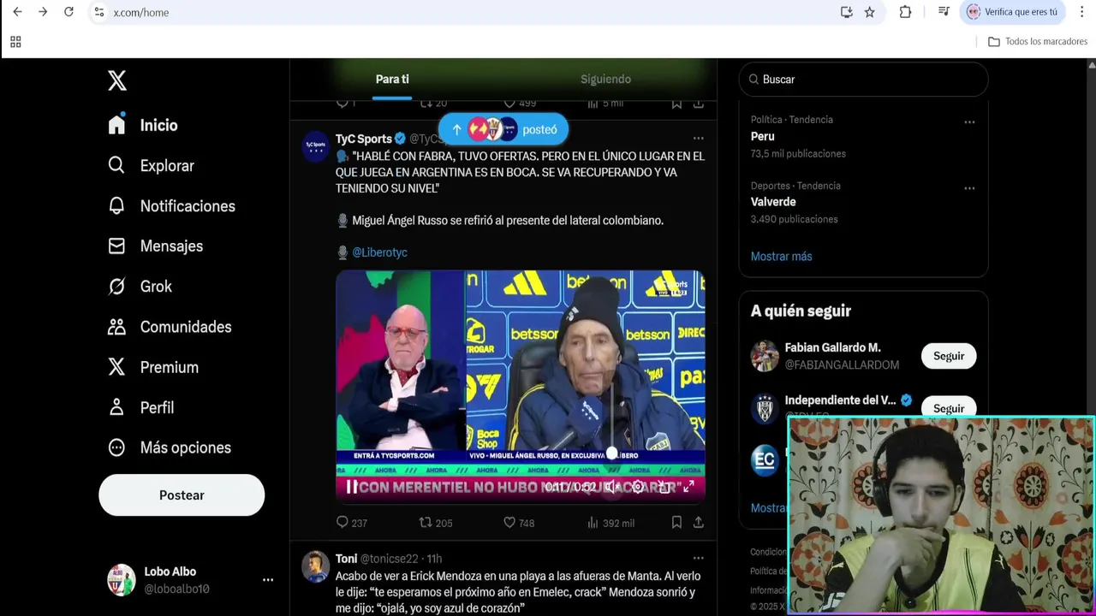Mute the video volume icon

click(611, 487)
